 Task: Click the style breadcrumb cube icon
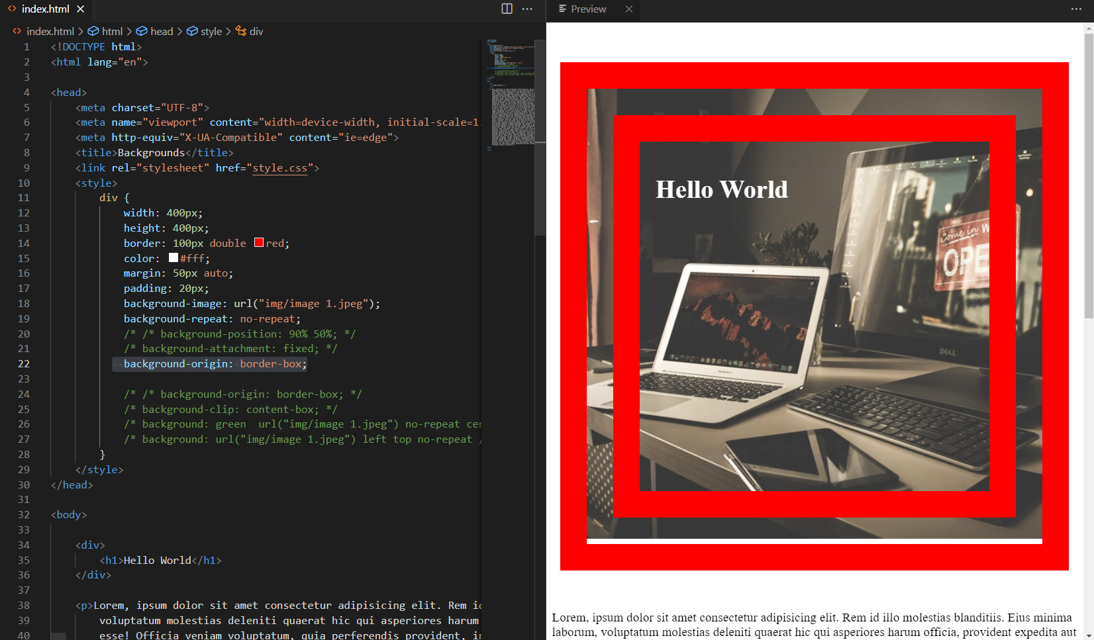click(x=192, y=31)
